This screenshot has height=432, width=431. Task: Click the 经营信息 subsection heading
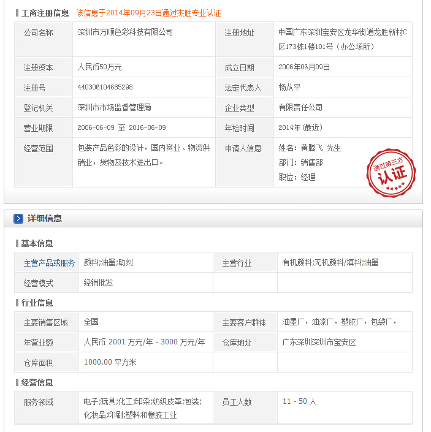(x=37, y=382)
